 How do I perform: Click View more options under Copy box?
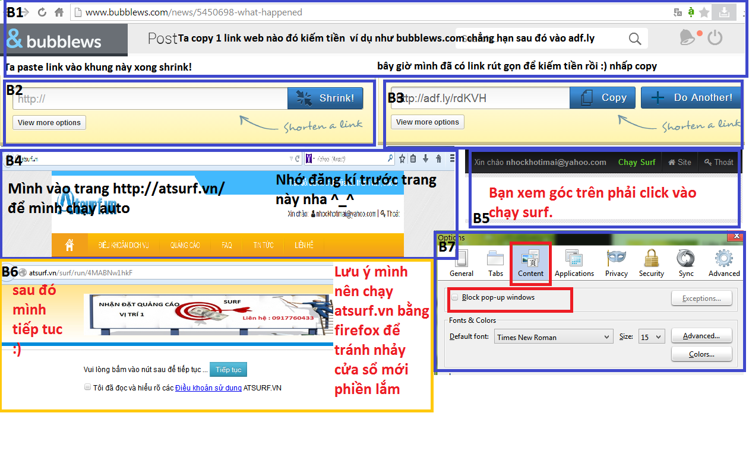(x=428, y=122)
